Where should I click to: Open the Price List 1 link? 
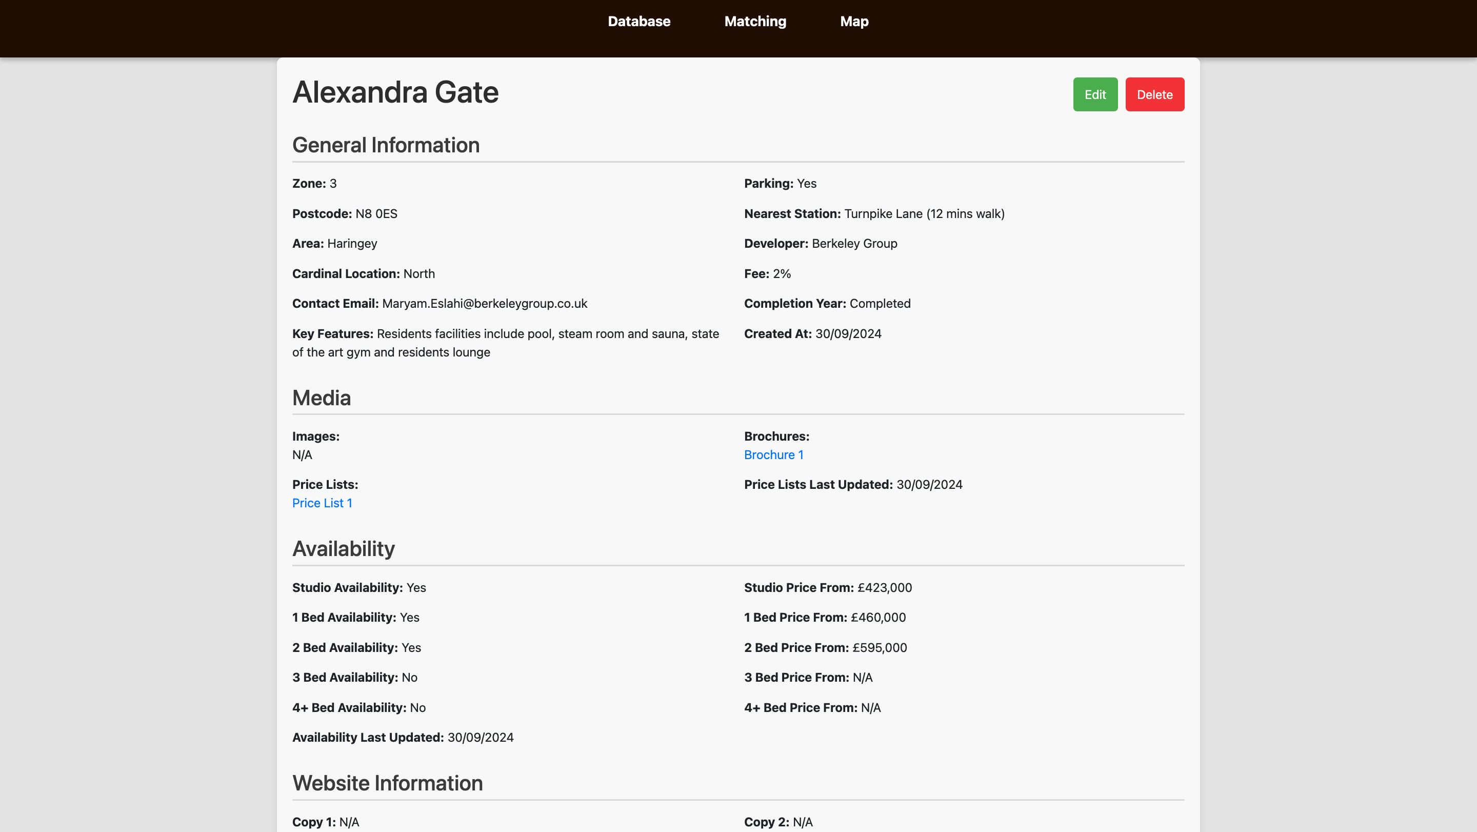pos(322,503)
